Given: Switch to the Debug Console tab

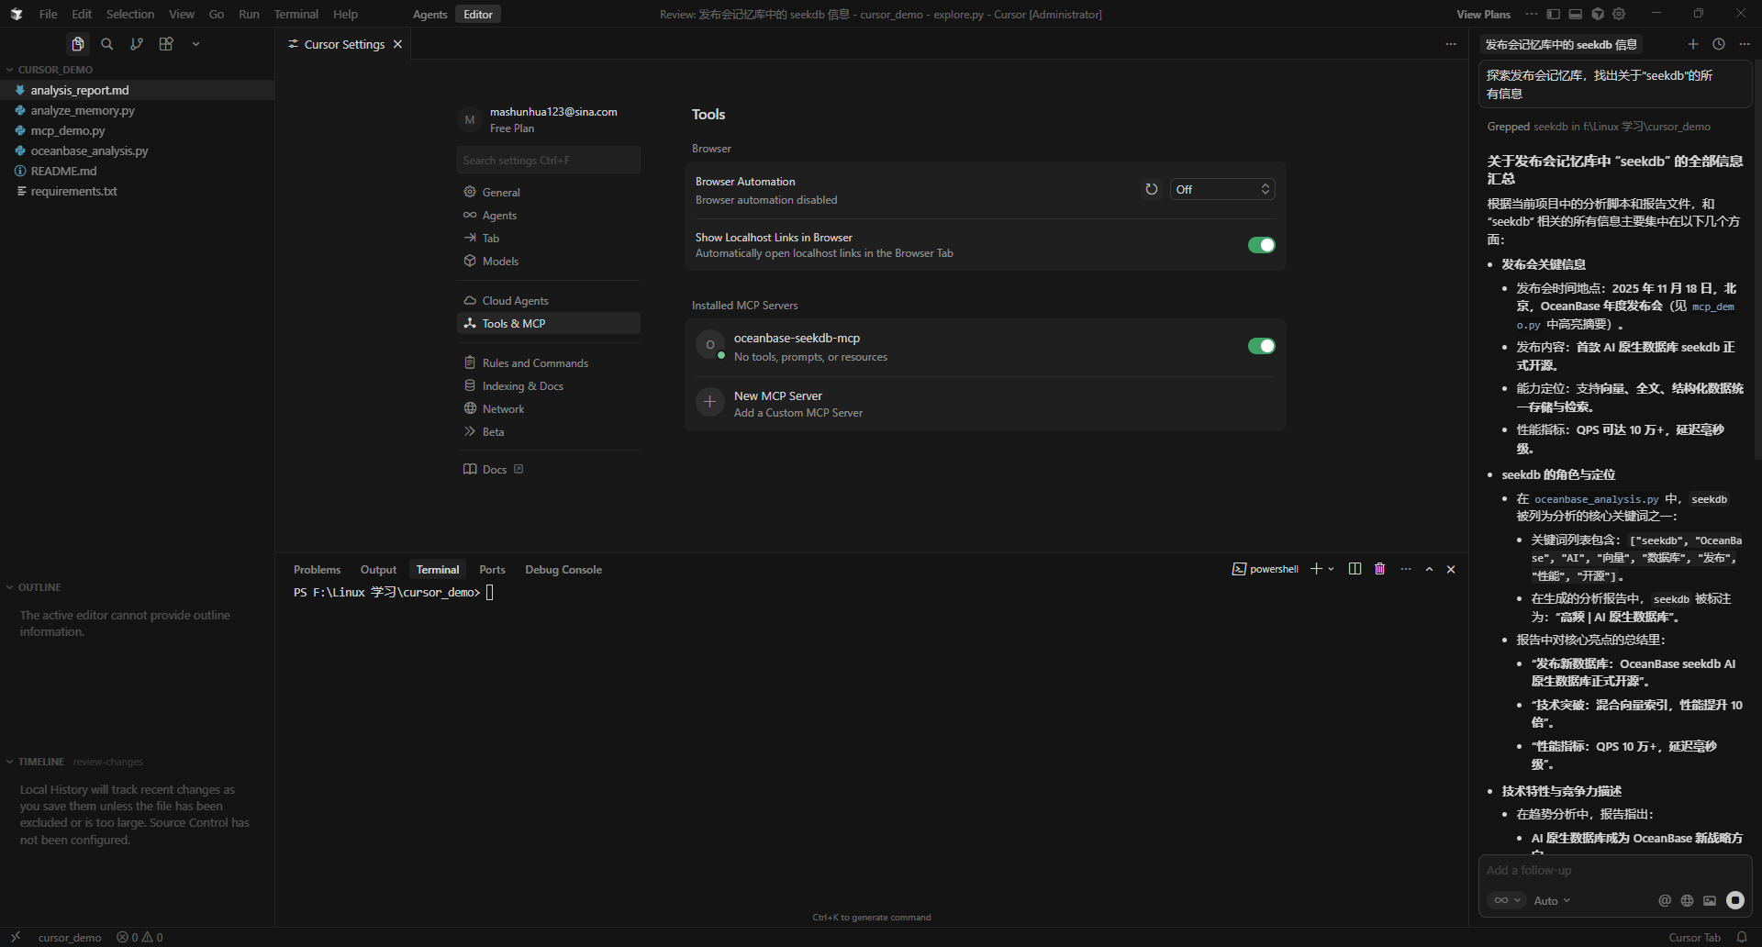Looking at the screenshot, I should pyautogui.click(x=563, y=570).
